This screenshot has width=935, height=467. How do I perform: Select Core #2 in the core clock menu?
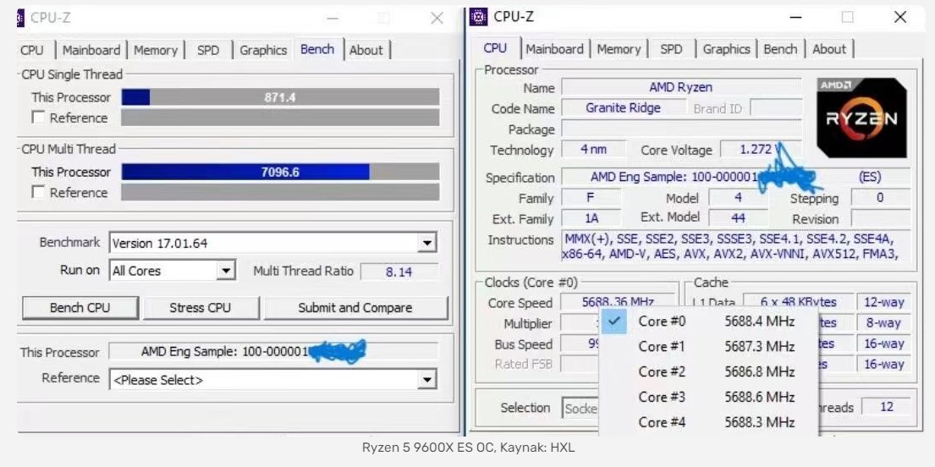click(x=709, y=371)
